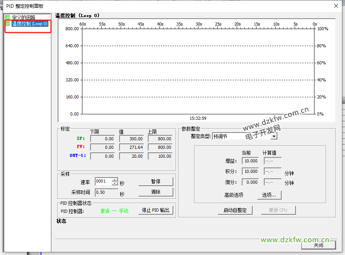345x255 pixels.
Task: Click the SP value field showing 300.00
Action: (x=131, y=139)
